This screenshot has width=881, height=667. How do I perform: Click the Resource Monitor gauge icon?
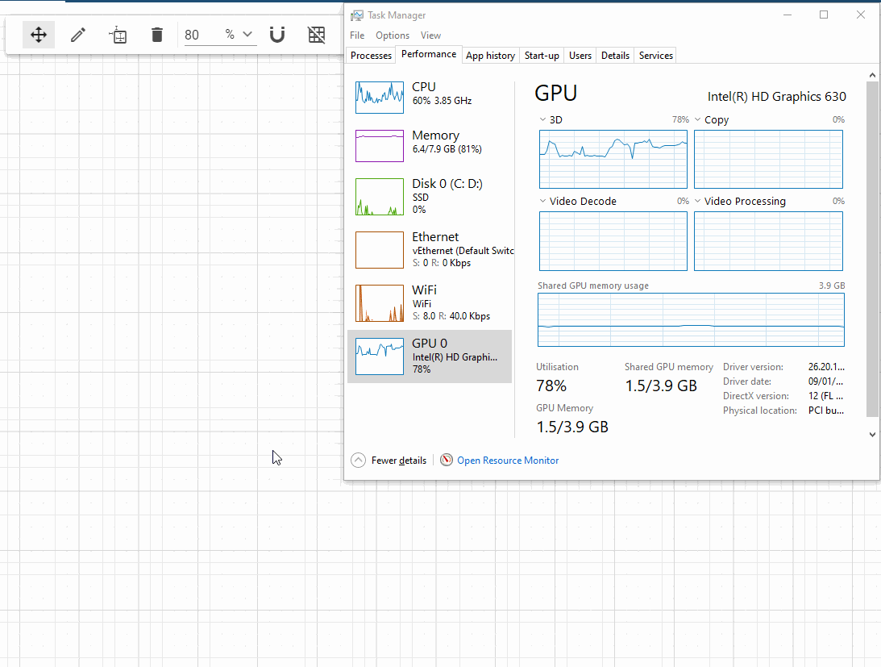(446, 460)
